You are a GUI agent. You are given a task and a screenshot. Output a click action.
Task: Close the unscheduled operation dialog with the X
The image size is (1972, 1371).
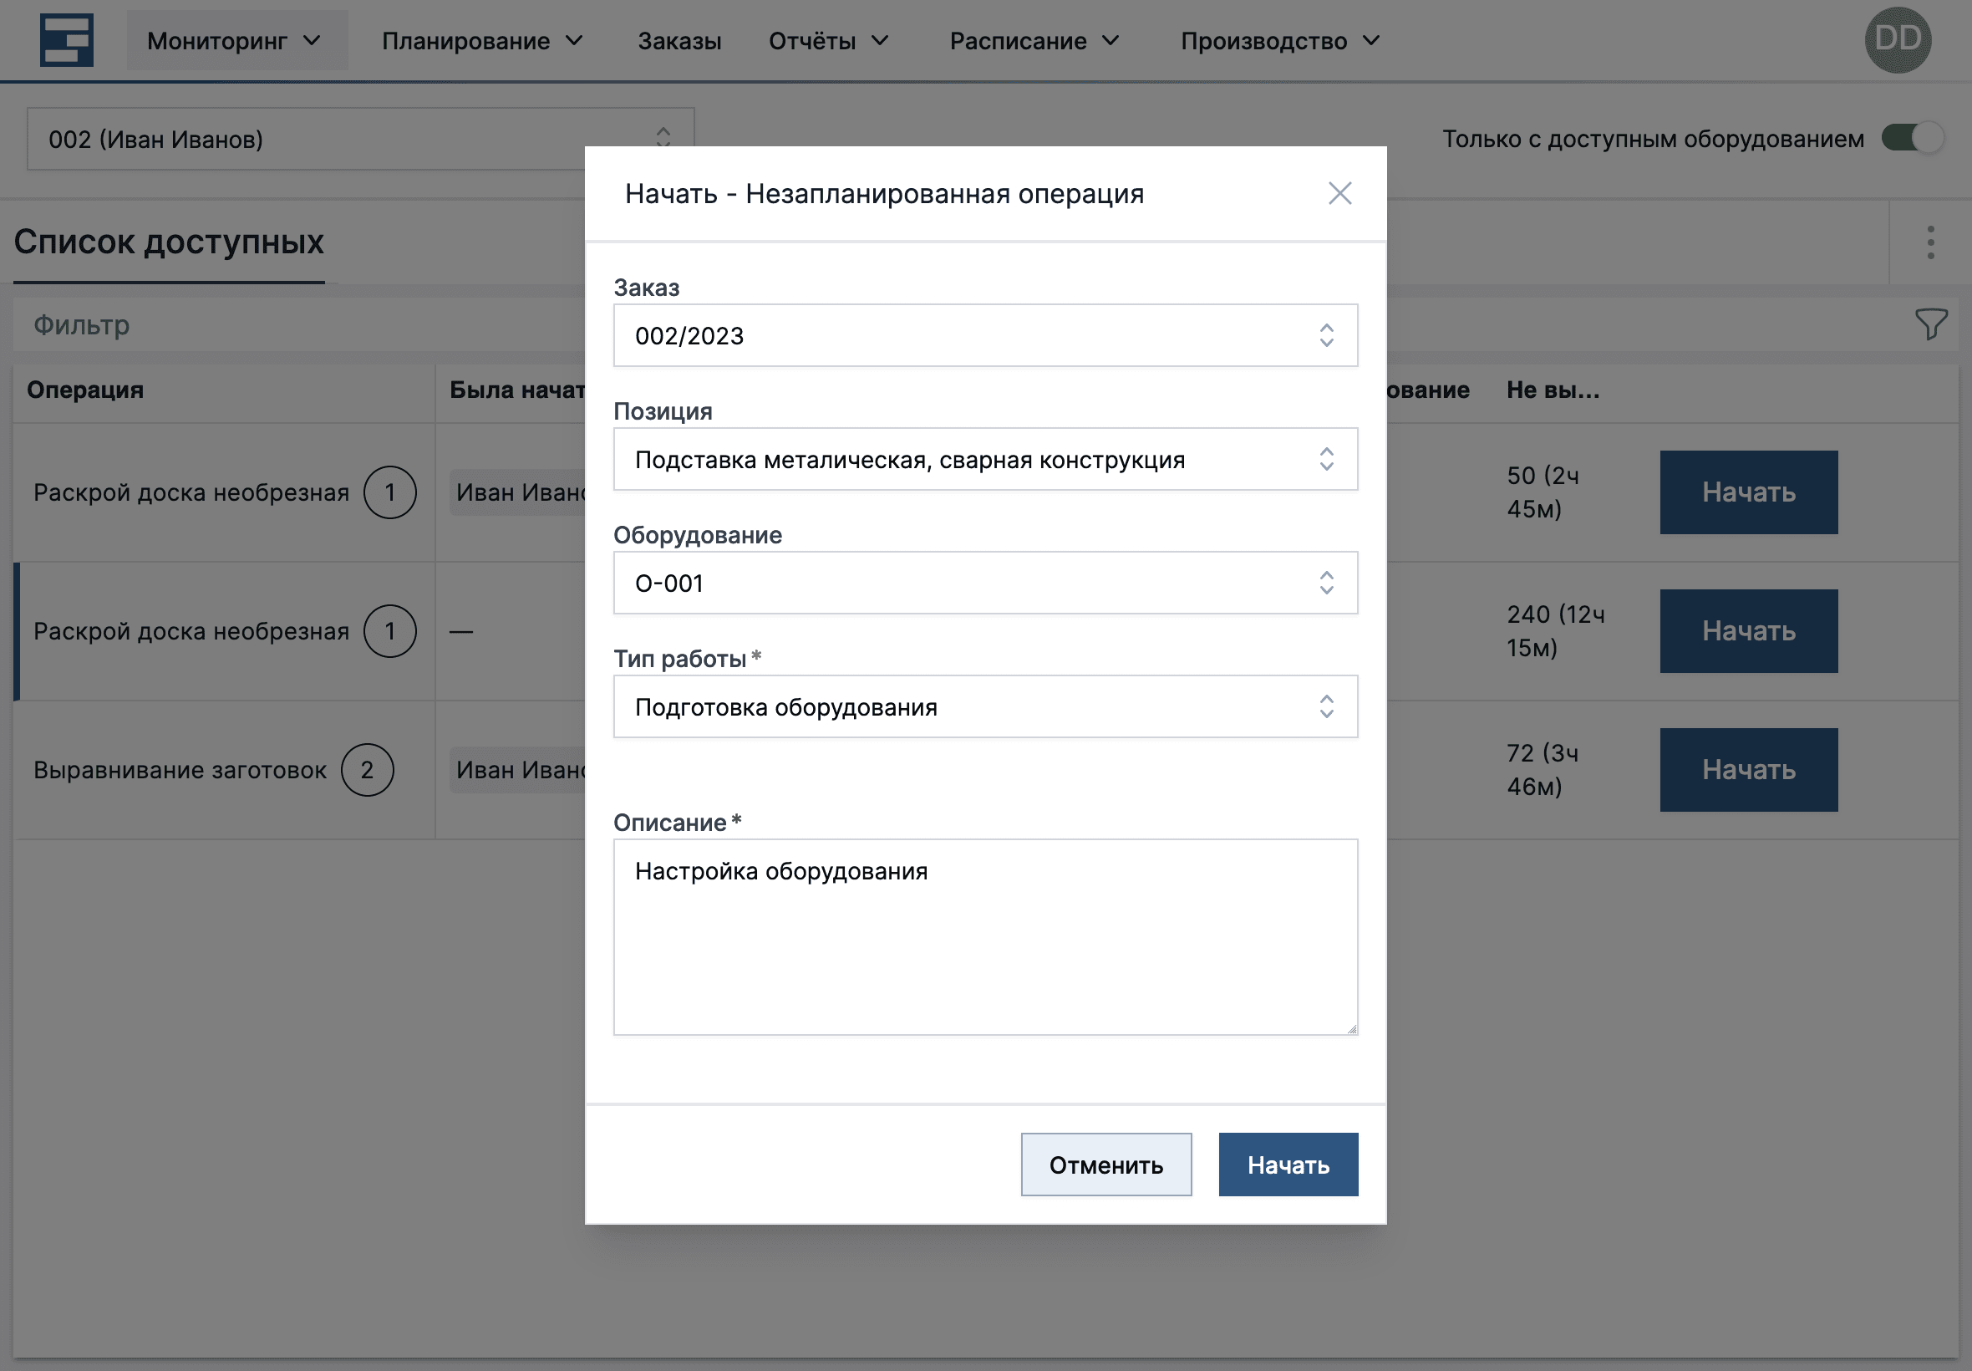1340,193
